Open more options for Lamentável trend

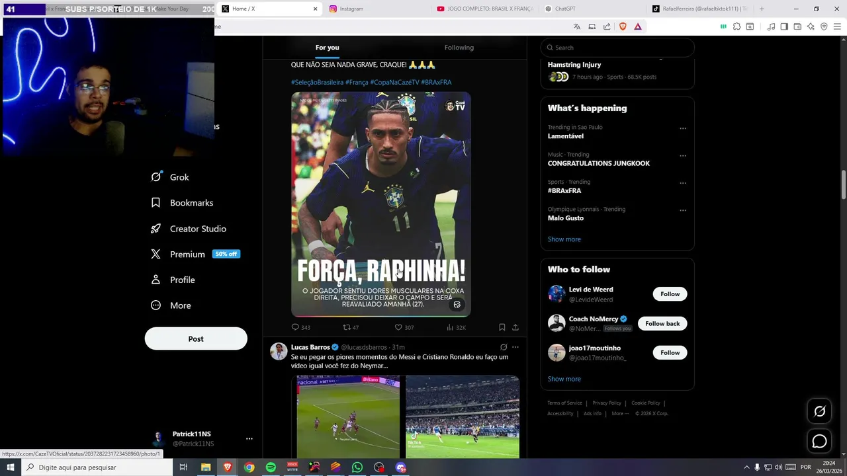pos(683,128)
